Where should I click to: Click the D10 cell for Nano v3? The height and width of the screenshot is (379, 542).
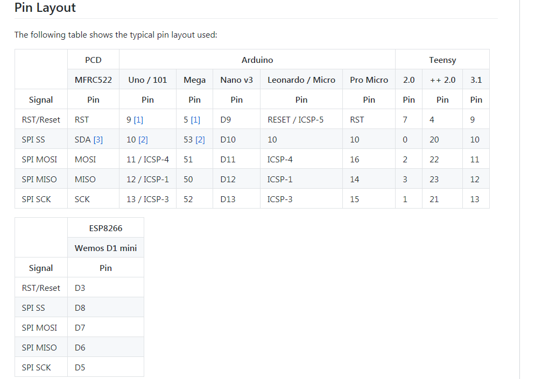pyautogui.click(x=236, y=140)
